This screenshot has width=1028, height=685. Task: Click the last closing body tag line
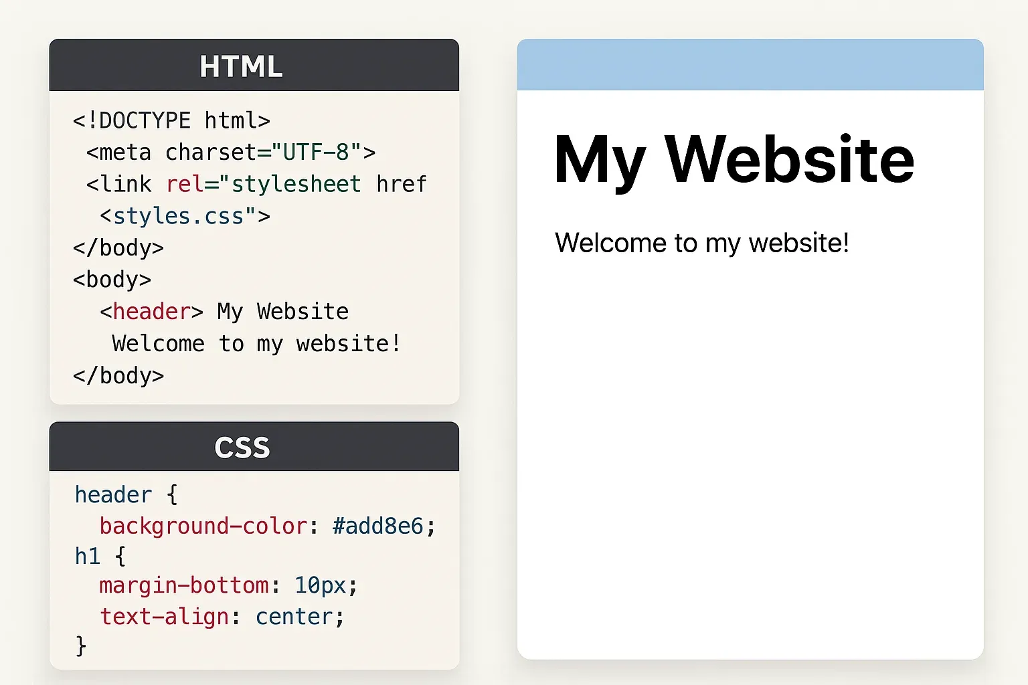(x=118, y=376)
